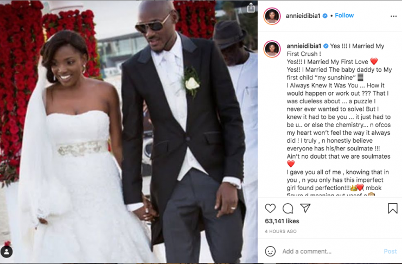Click the emoji smiley icon
This screenshot has width=402, height=264.
(270, 251)
